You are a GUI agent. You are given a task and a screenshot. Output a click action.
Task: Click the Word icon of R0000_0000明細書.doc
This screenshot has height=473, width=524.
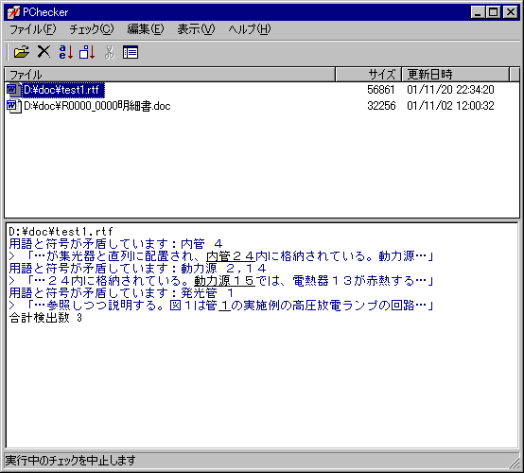[13, 106]
